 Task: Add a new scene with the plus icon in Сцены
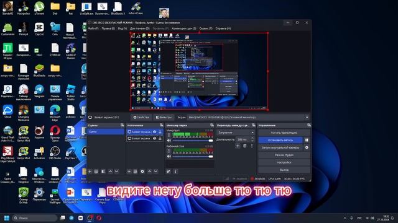pos(90,171)
